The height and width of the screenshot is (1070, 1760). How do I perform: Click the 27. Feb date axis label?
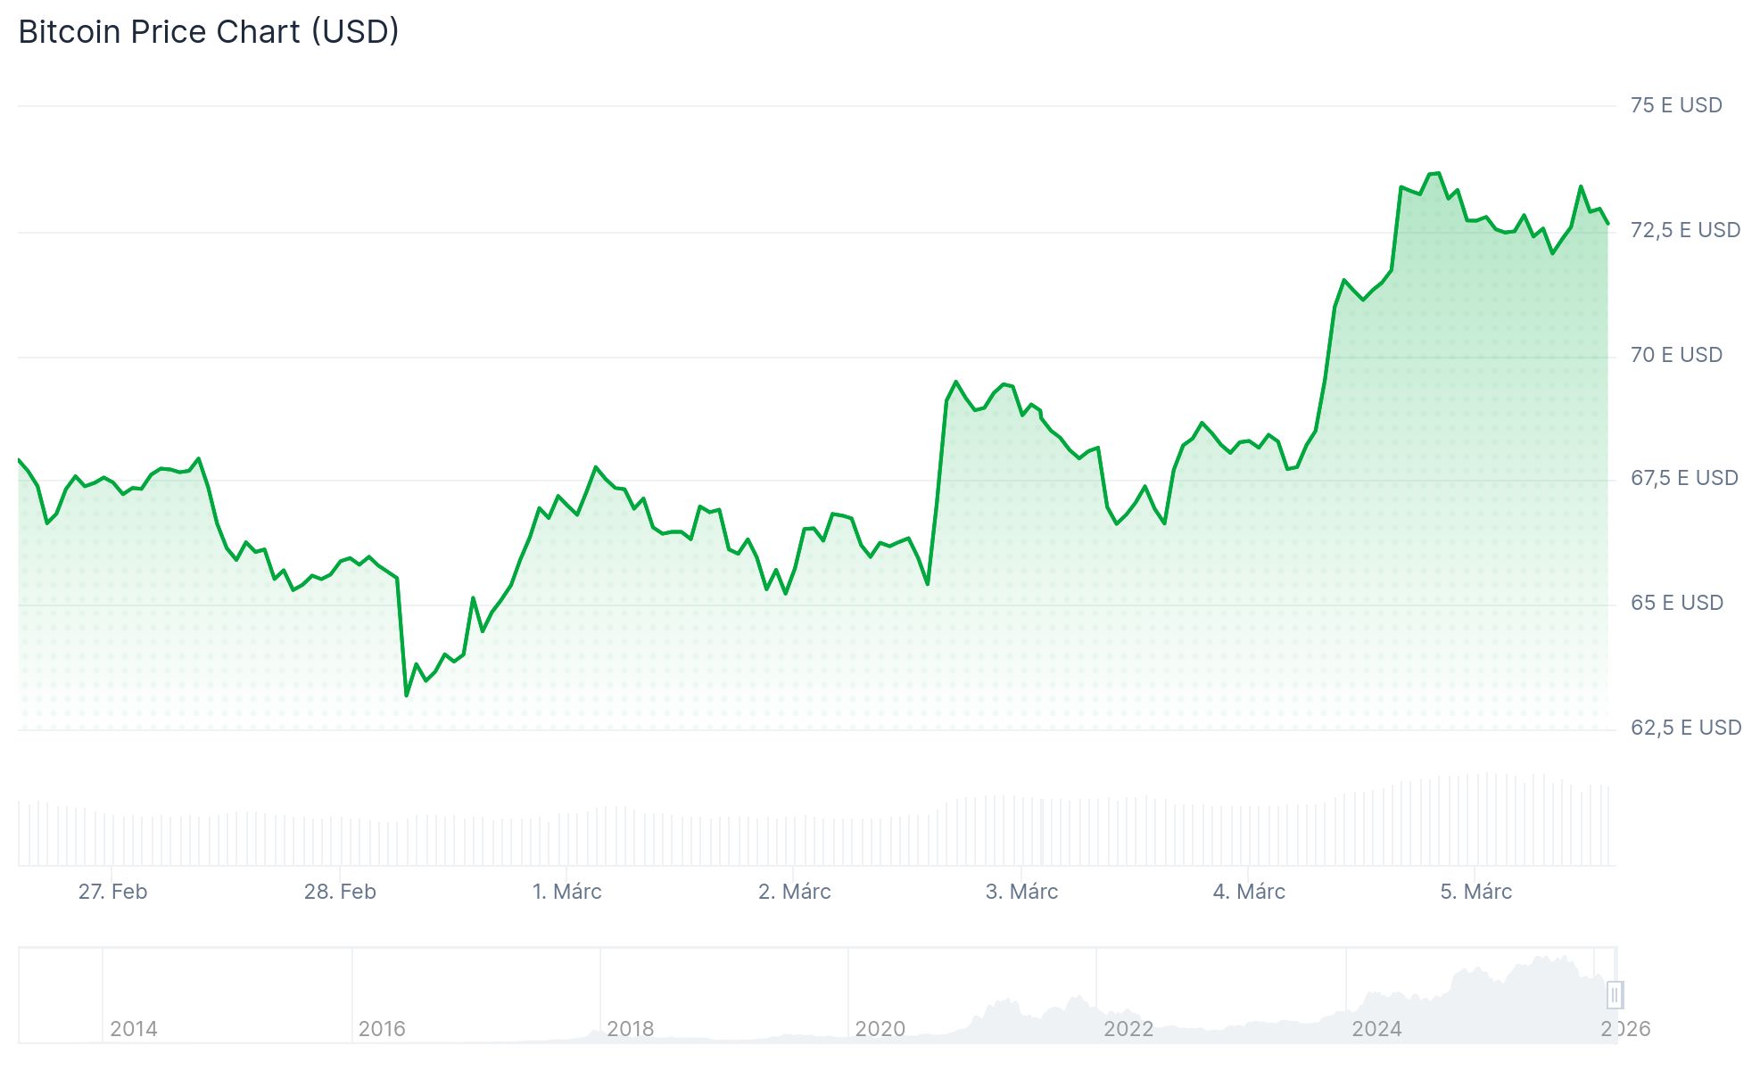coord(112,892)
